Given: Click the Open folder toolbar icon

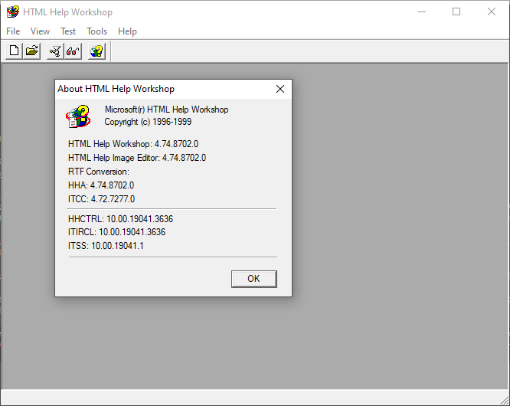Looking at the screenshot, I should point(31,51).
